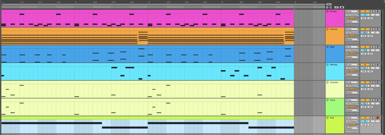Open Drums 'Master' output dropdown
The width and height of the screenshot is (385, 135).
coord(352,22)
